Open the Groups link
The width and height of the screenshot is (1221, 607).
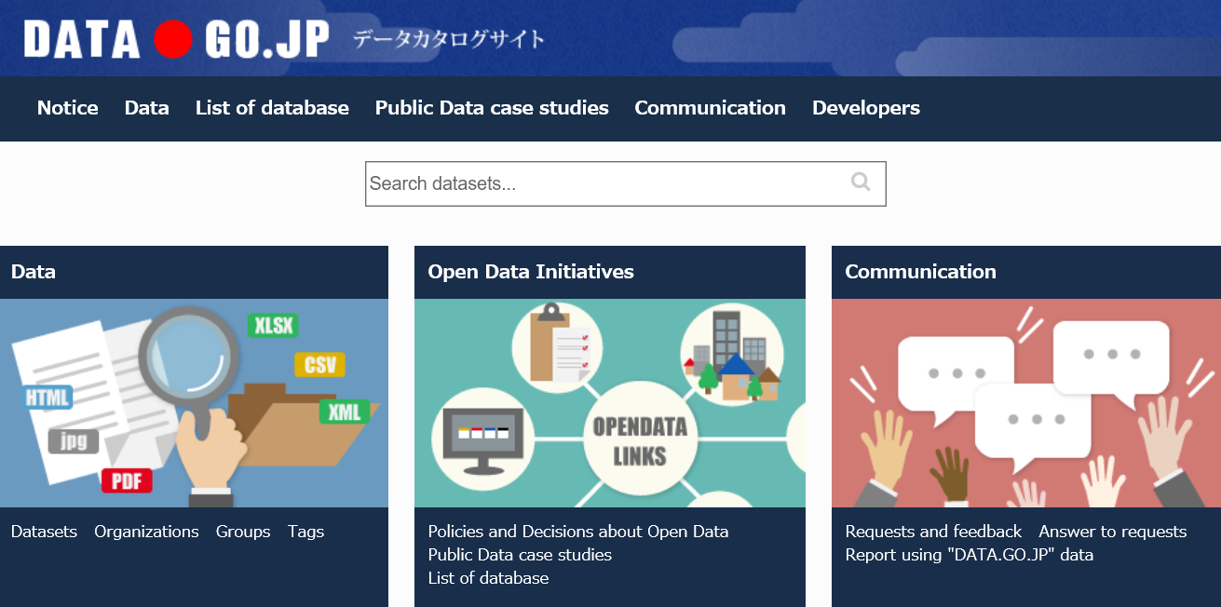click(x=243, y=532)
